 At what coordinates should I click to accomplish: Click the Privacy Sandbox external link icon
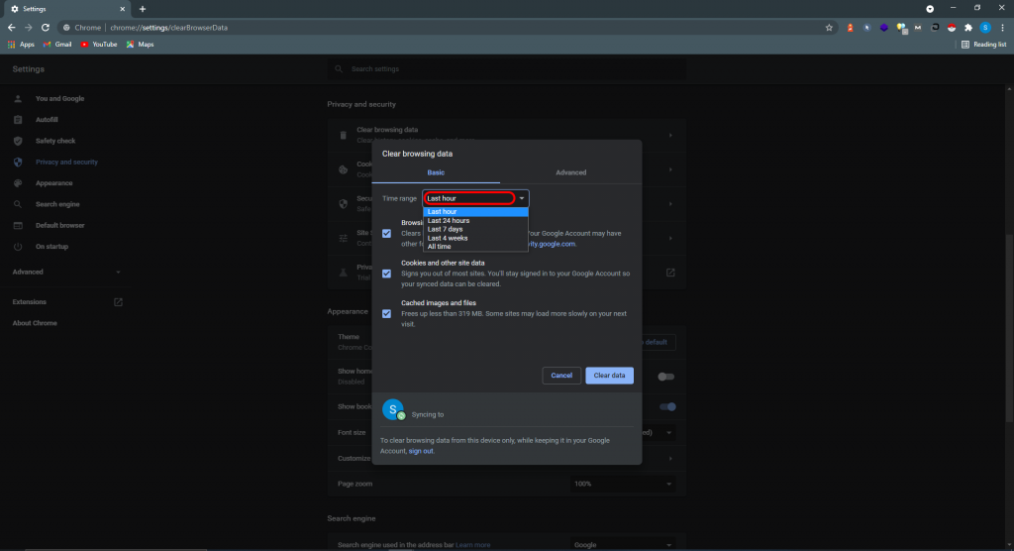670,273
